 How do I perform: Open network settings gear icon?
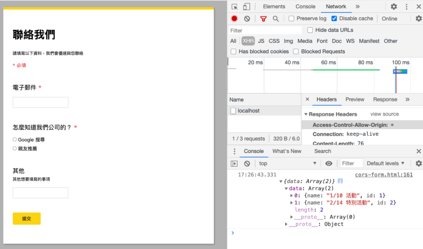point(418,19)
